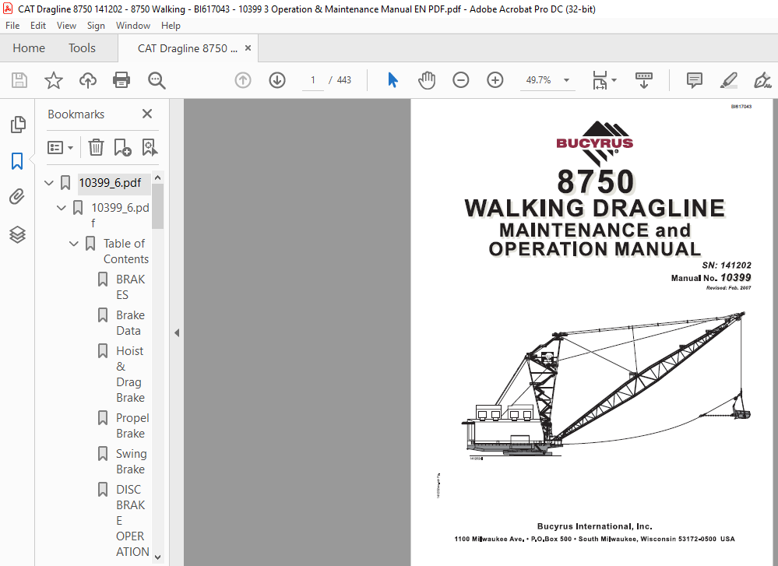Print the document with printer icon
This screenshot has height=566, width=778.
point(121,80)
